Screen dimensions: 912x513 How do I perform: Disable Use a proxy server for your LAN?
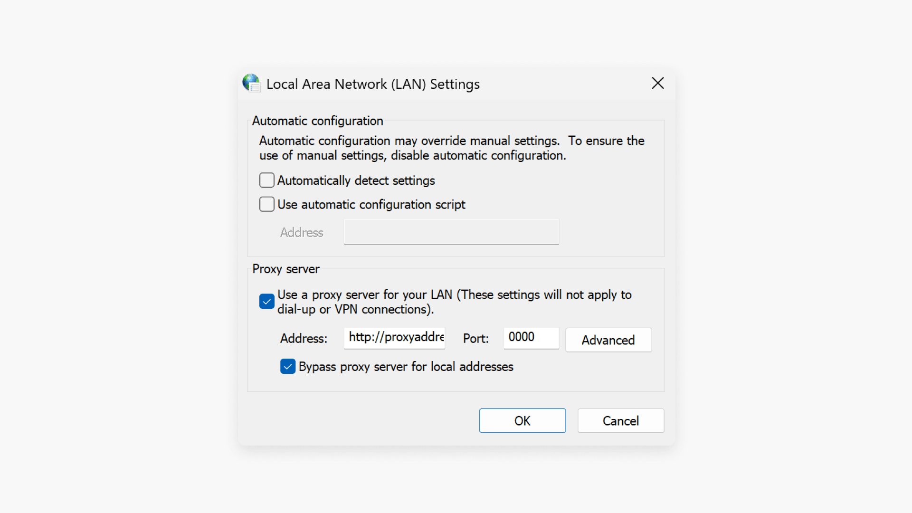coord(266,301)
